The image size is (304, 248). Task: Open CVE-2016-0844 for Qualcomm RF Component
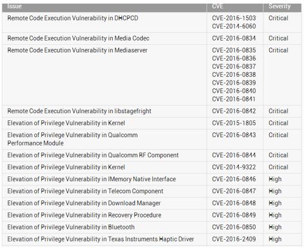[x=234, y=155]
